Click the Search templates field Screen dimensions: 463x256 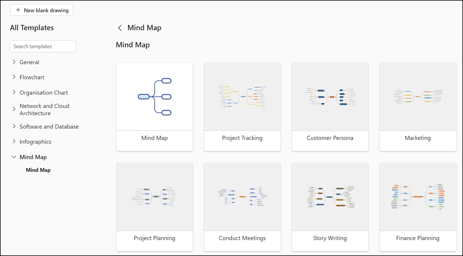coord(43,46)
